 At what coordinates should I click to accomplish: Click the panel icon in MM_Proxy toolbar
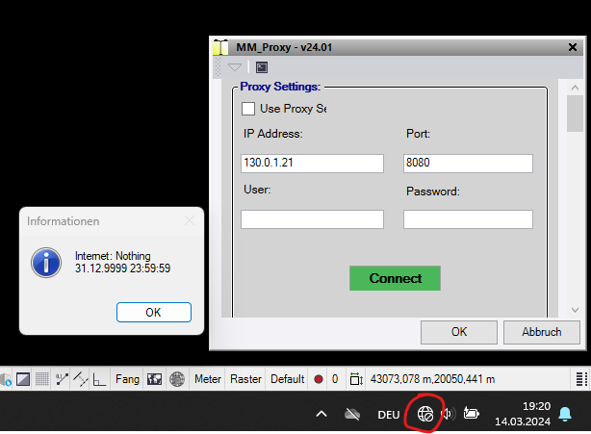262,67
